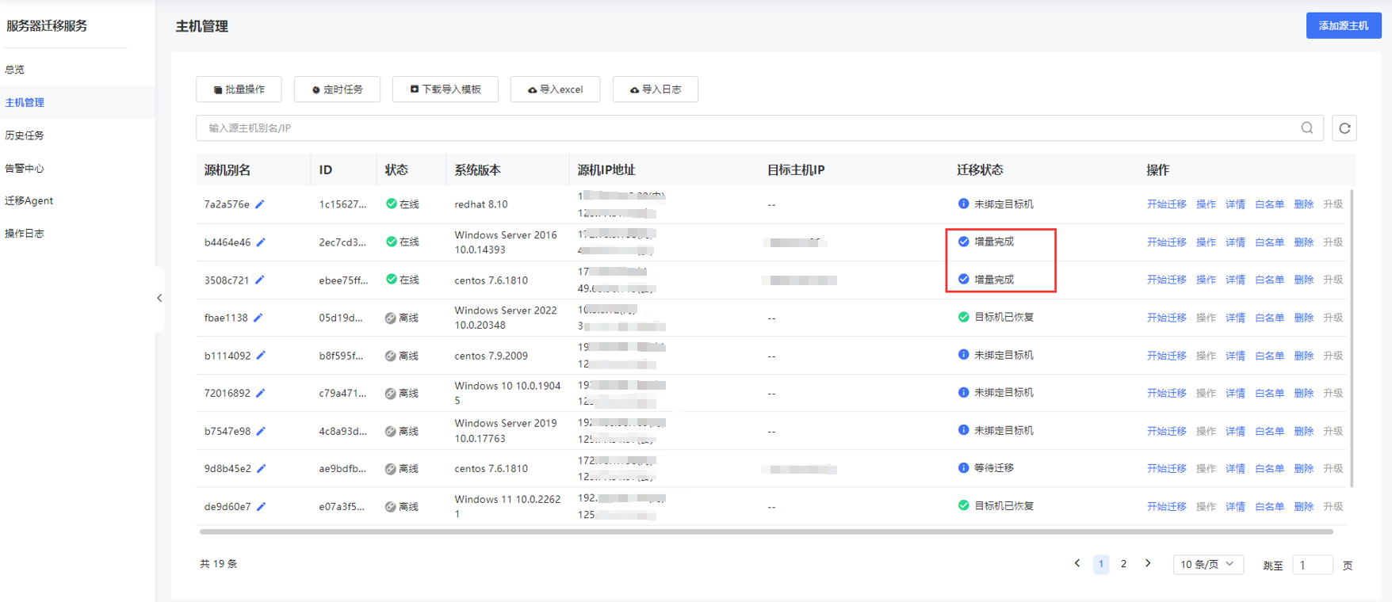Edit alias pencil icon for 7a2a576e
Viewport: 1392px width, 602px height.
point(260,204)
